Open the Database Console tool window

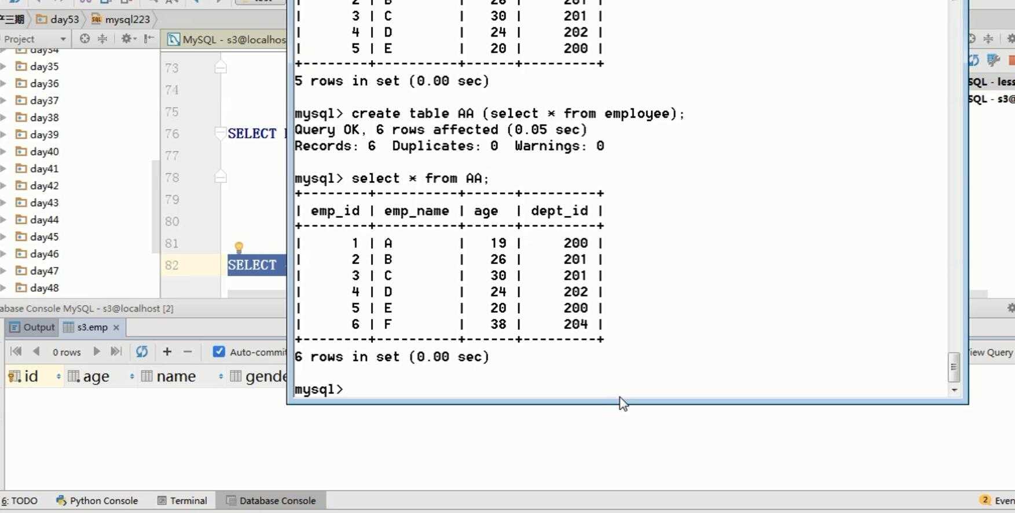(270, 501)
